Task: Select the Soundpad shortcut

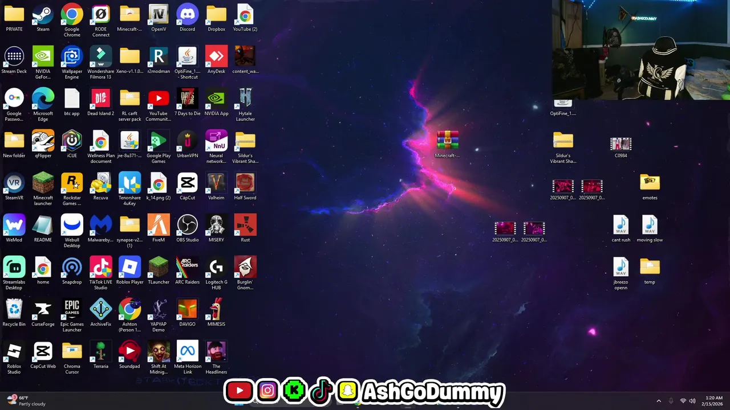Action: tap(130, 355)
